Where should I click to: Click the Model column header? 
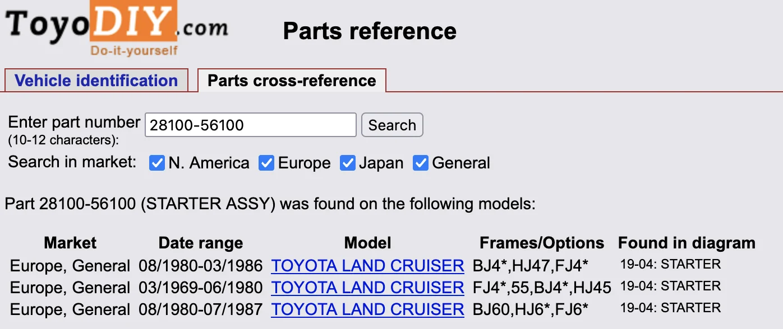pyautogui.click(x=368, y=243)
